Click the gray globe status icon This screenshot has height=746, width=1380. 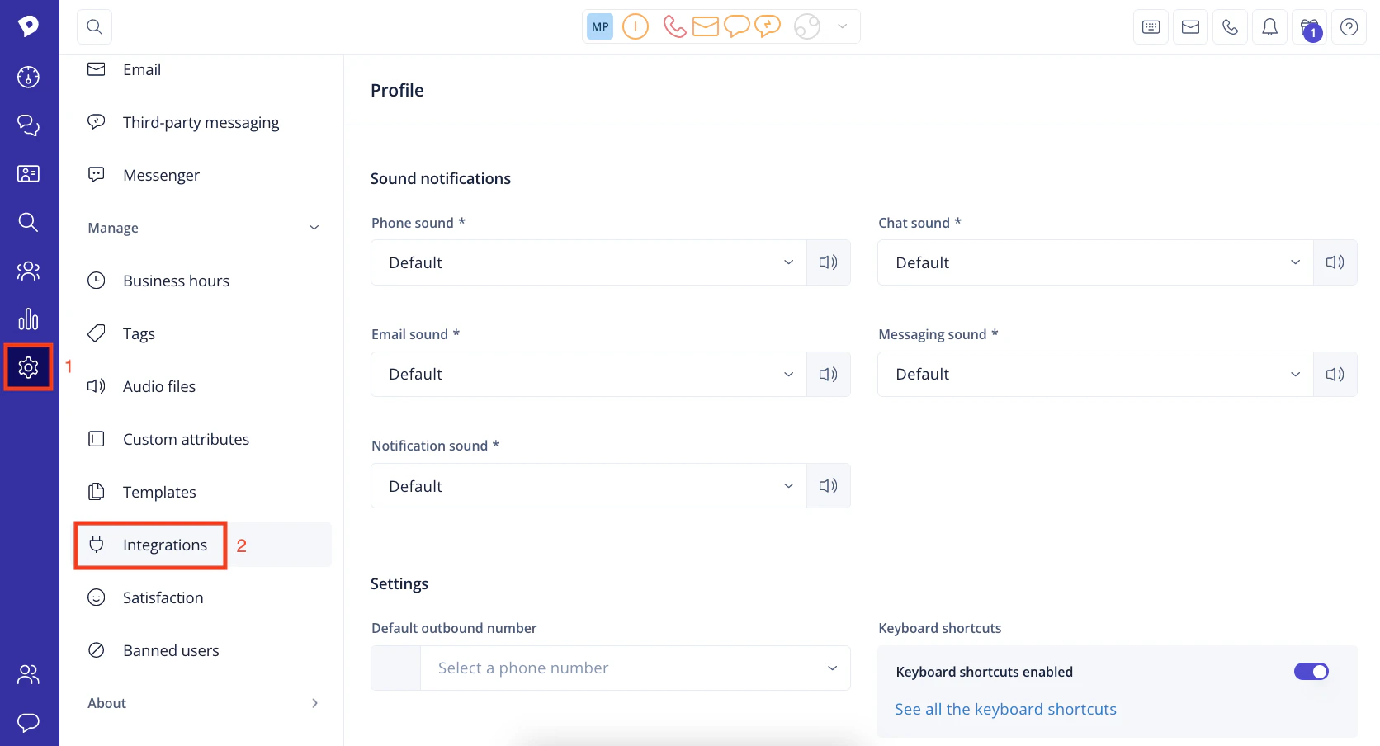[x=806, y=26]
